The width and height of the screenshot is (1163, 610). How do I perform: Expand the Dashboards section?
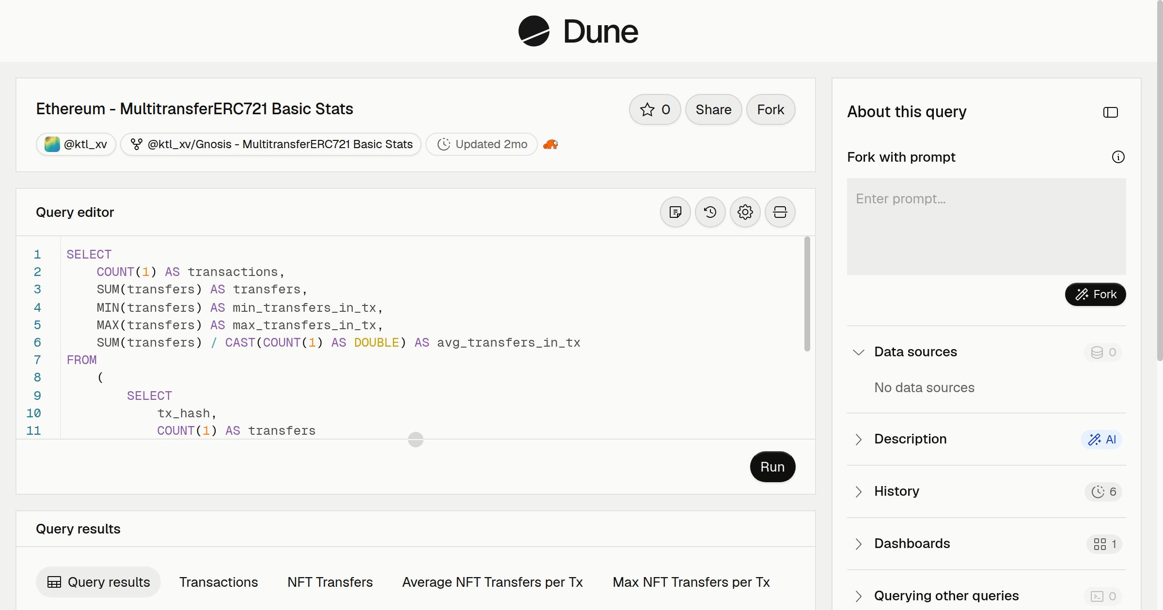pyautogui.click(x=859, y=544)
